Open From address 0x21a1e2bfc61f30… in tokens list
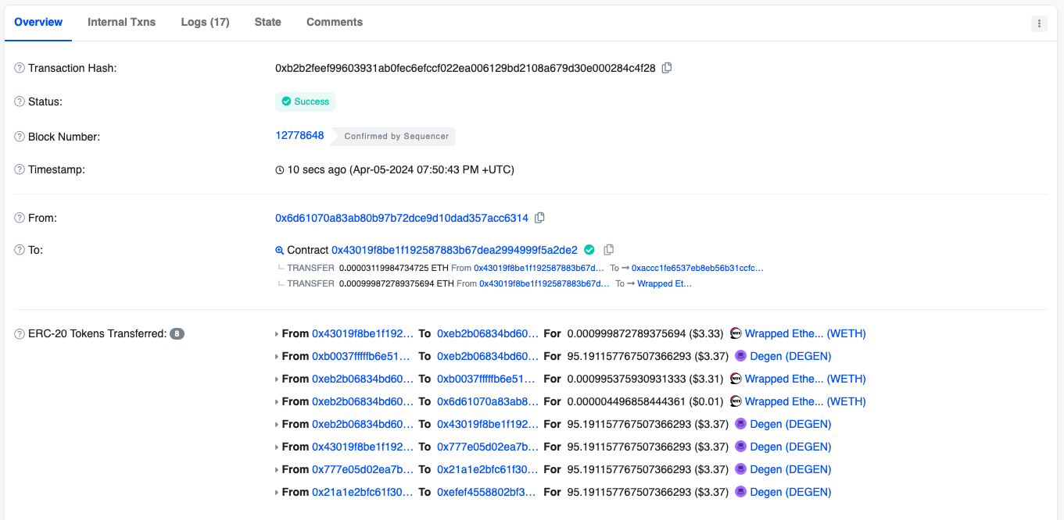The image size is (1064, 520). [x=363, y=492]
